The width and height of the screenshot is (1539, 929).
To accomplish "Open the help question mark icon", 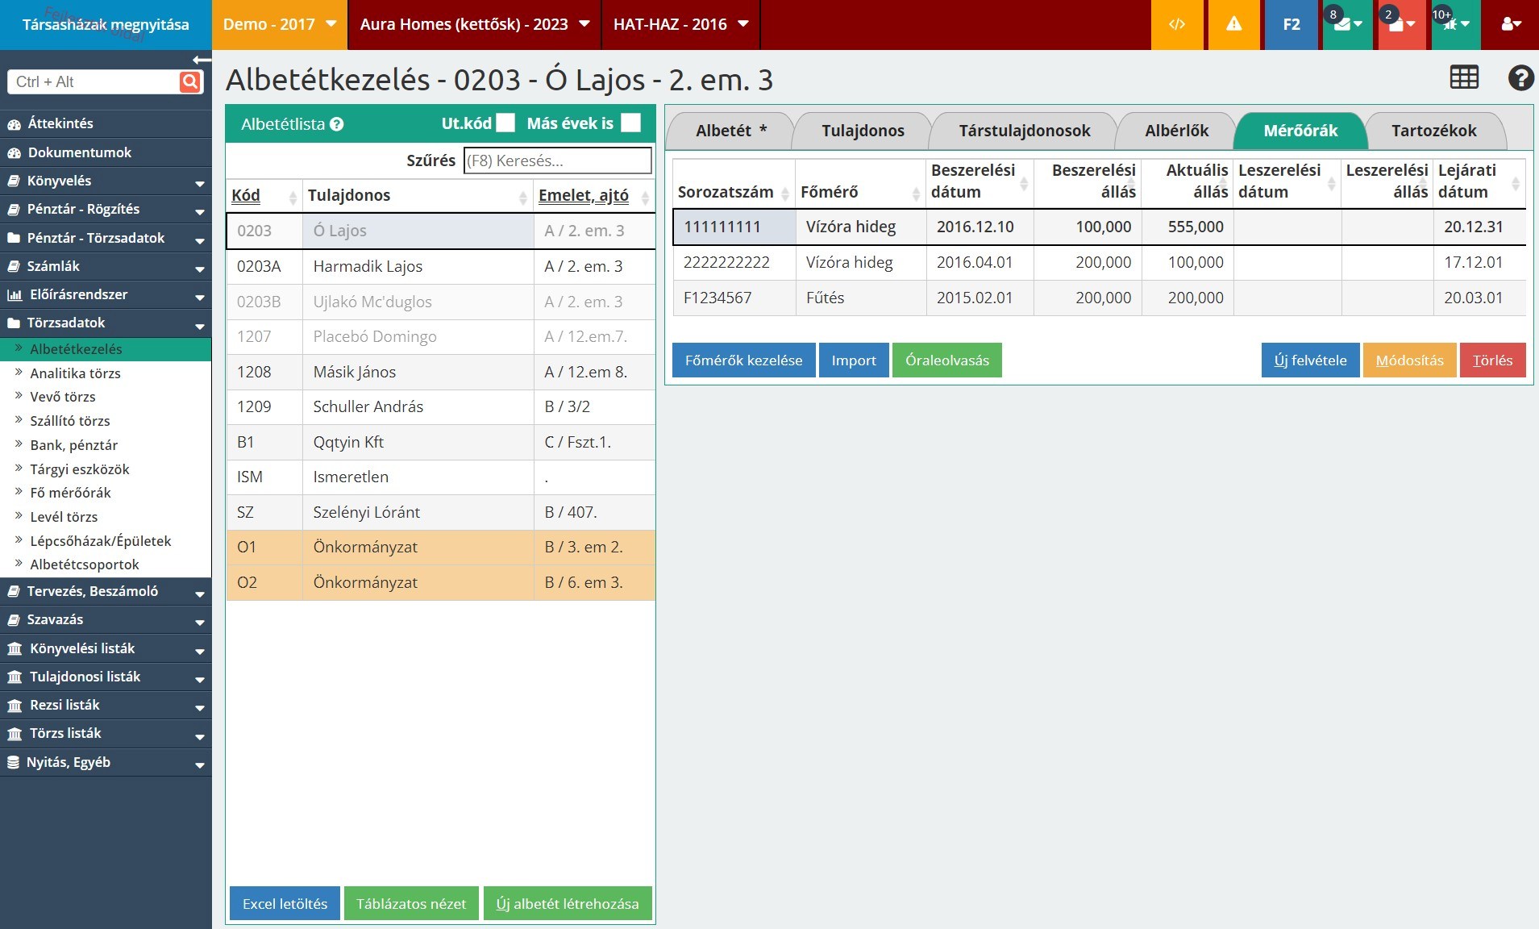I will pos(1520,77).
